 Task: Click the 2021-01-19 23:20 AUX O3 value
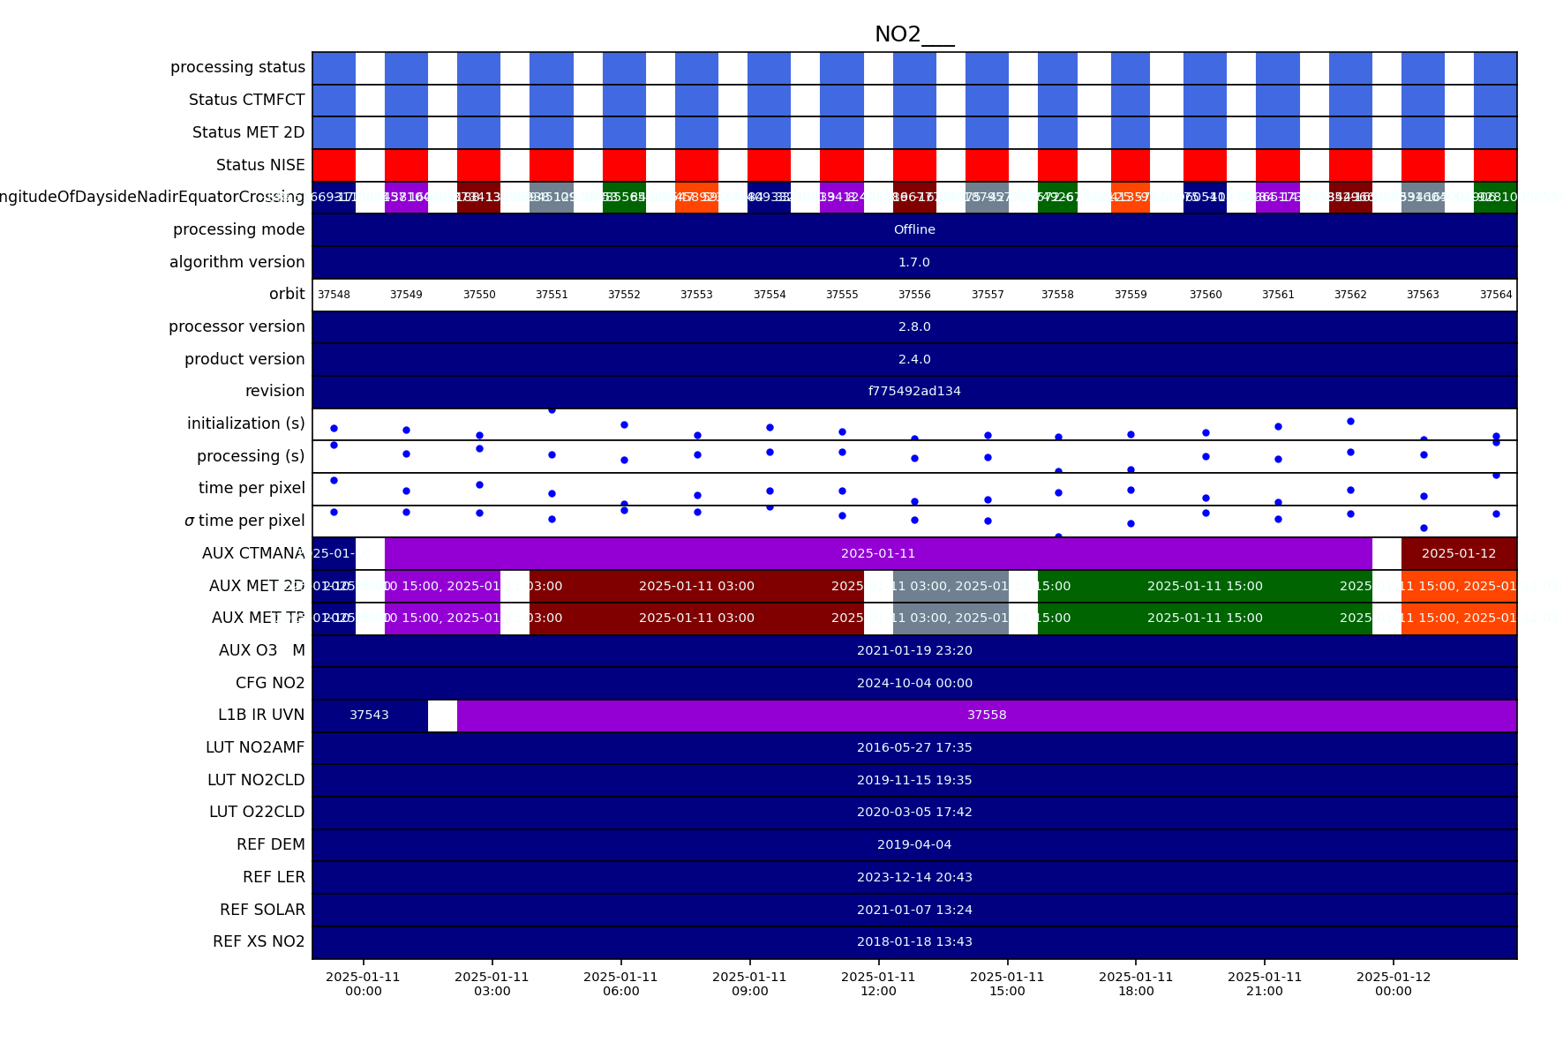pyautogui.click(x=914, y=650)
